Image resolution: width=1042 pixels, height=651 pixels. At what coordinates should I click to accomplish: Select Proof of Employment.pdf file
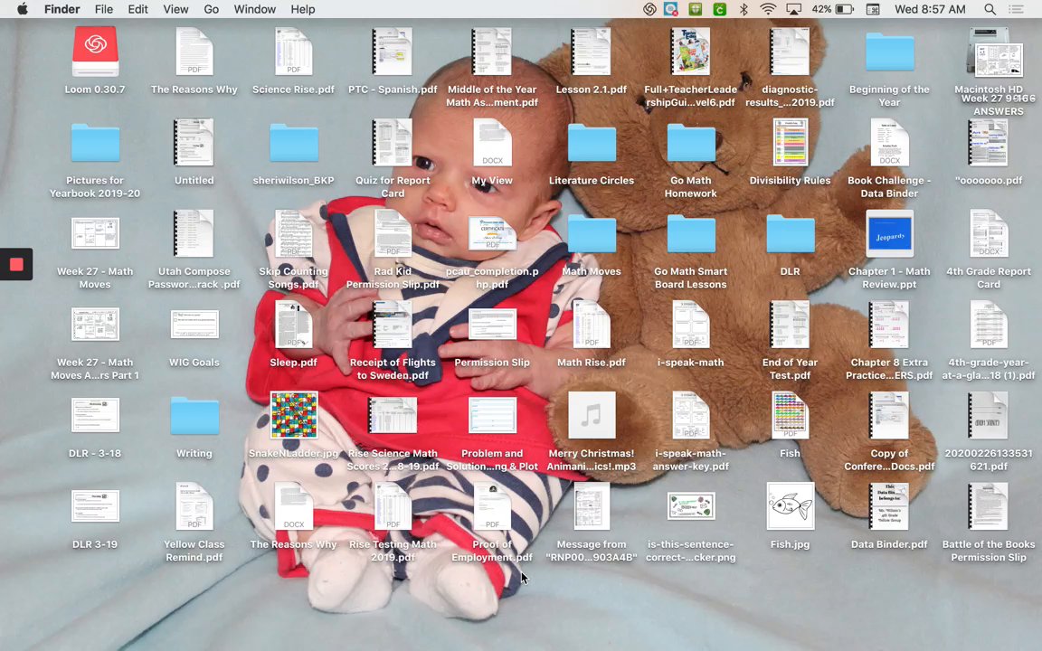492,506
